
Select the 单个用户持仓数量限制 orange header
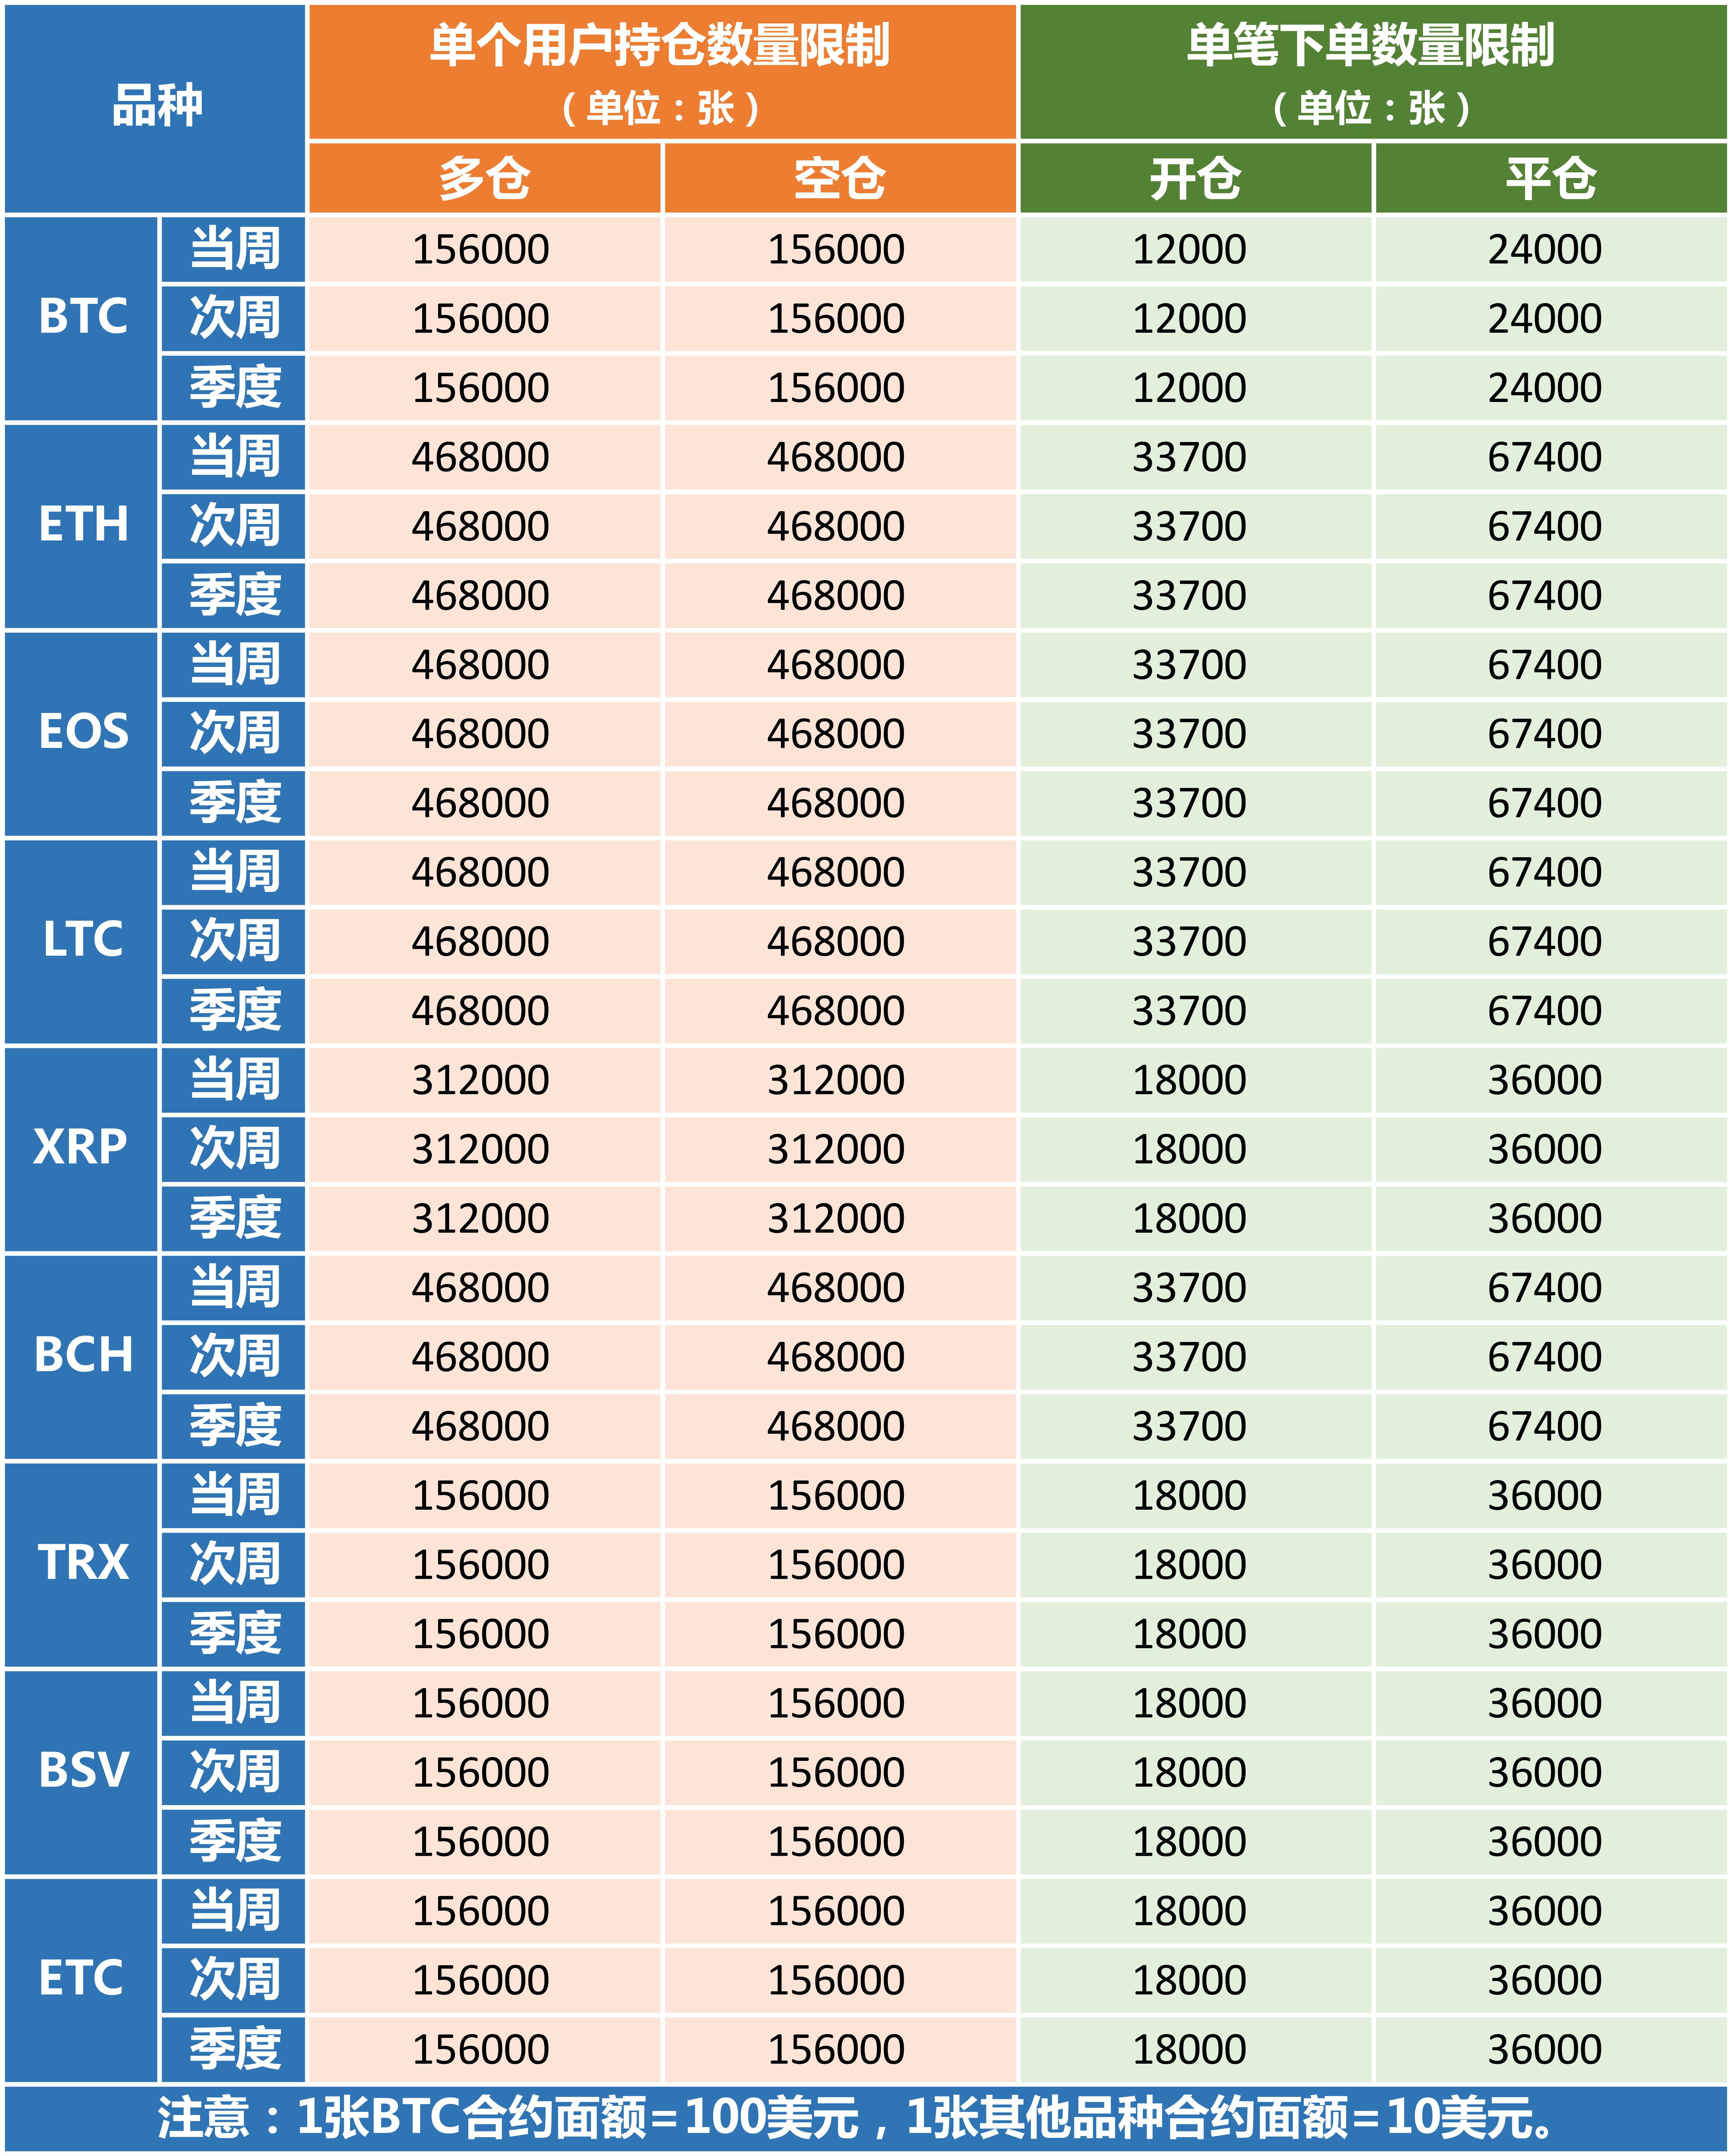coord(662,72)
